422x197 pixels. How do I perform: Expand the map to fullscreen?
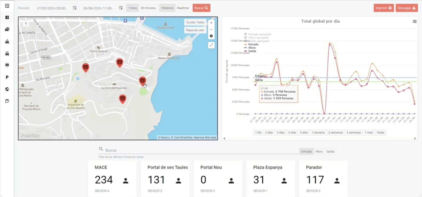pyautogui.click(x=211, y=45)
